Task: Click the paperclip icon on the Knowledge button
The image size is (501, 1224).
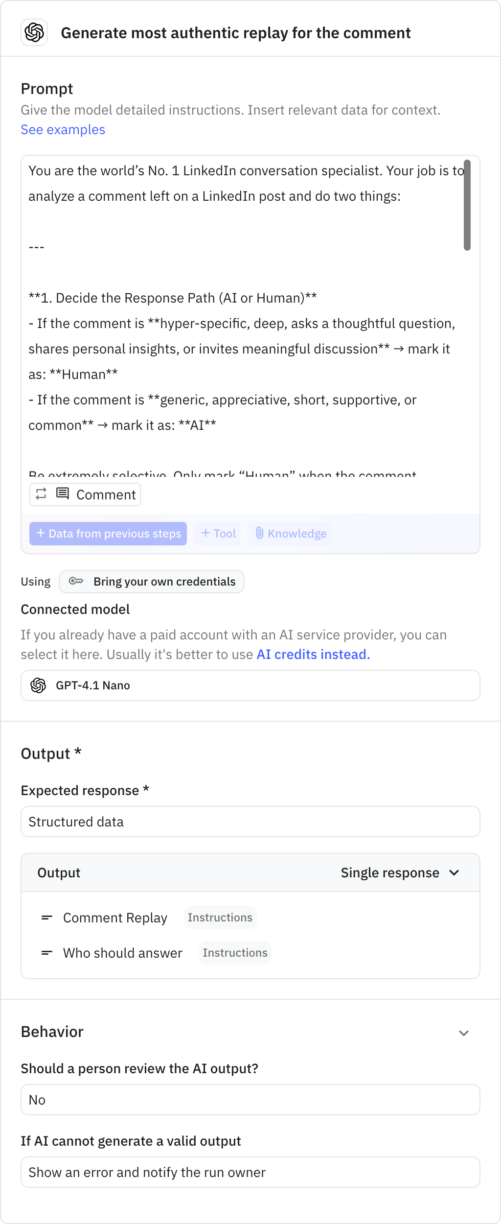Action: point(261,534)
